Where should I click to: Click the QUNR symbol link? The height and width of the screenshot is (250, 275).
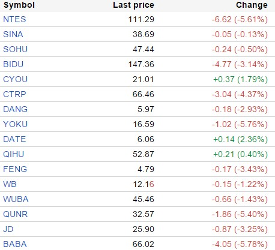pyautogui.click(x=15, y=214)
